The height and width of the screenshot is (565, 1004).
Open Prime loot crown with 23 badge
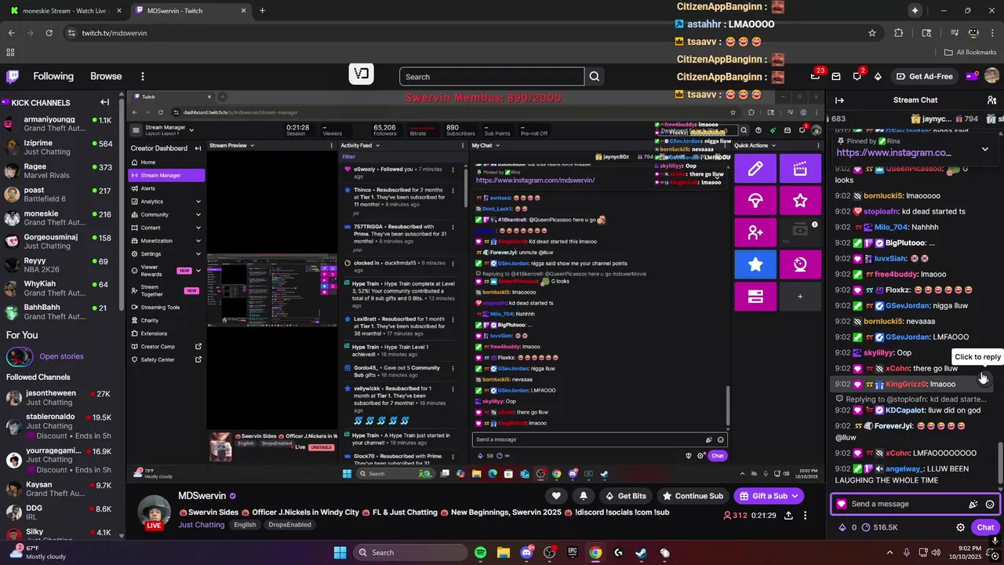[x=815, y=76]
